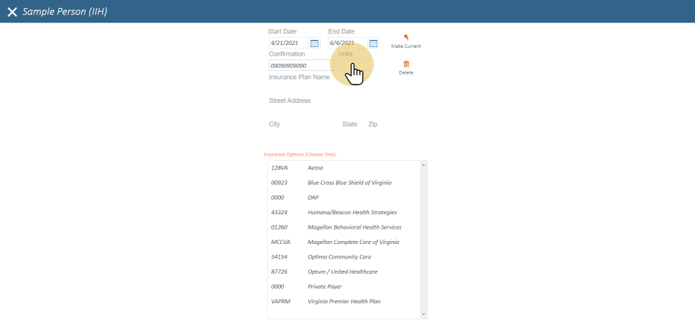The image size is (695, 320).
Task: Click the Delete trash icon
Action: click(x=405, y=64)
